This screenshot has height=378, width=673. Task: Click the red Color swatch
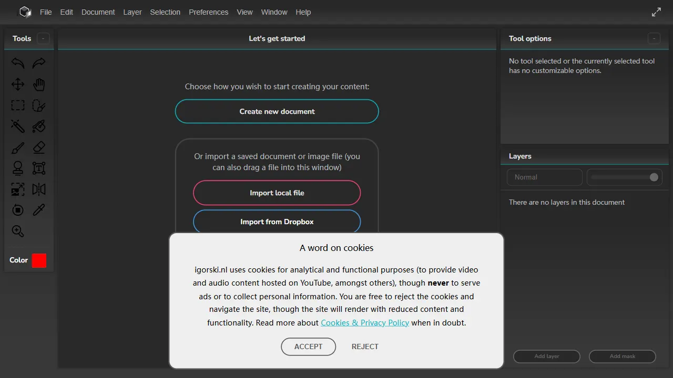pos(39,260)
